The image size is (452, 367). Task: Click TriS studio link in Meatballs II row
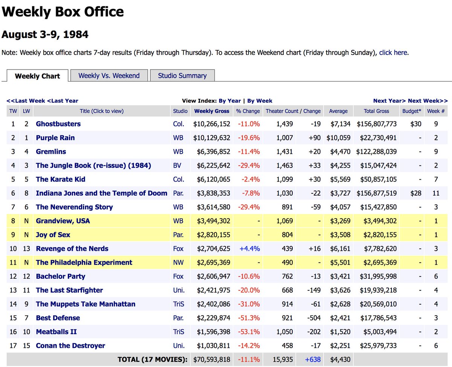pos(179,332)
